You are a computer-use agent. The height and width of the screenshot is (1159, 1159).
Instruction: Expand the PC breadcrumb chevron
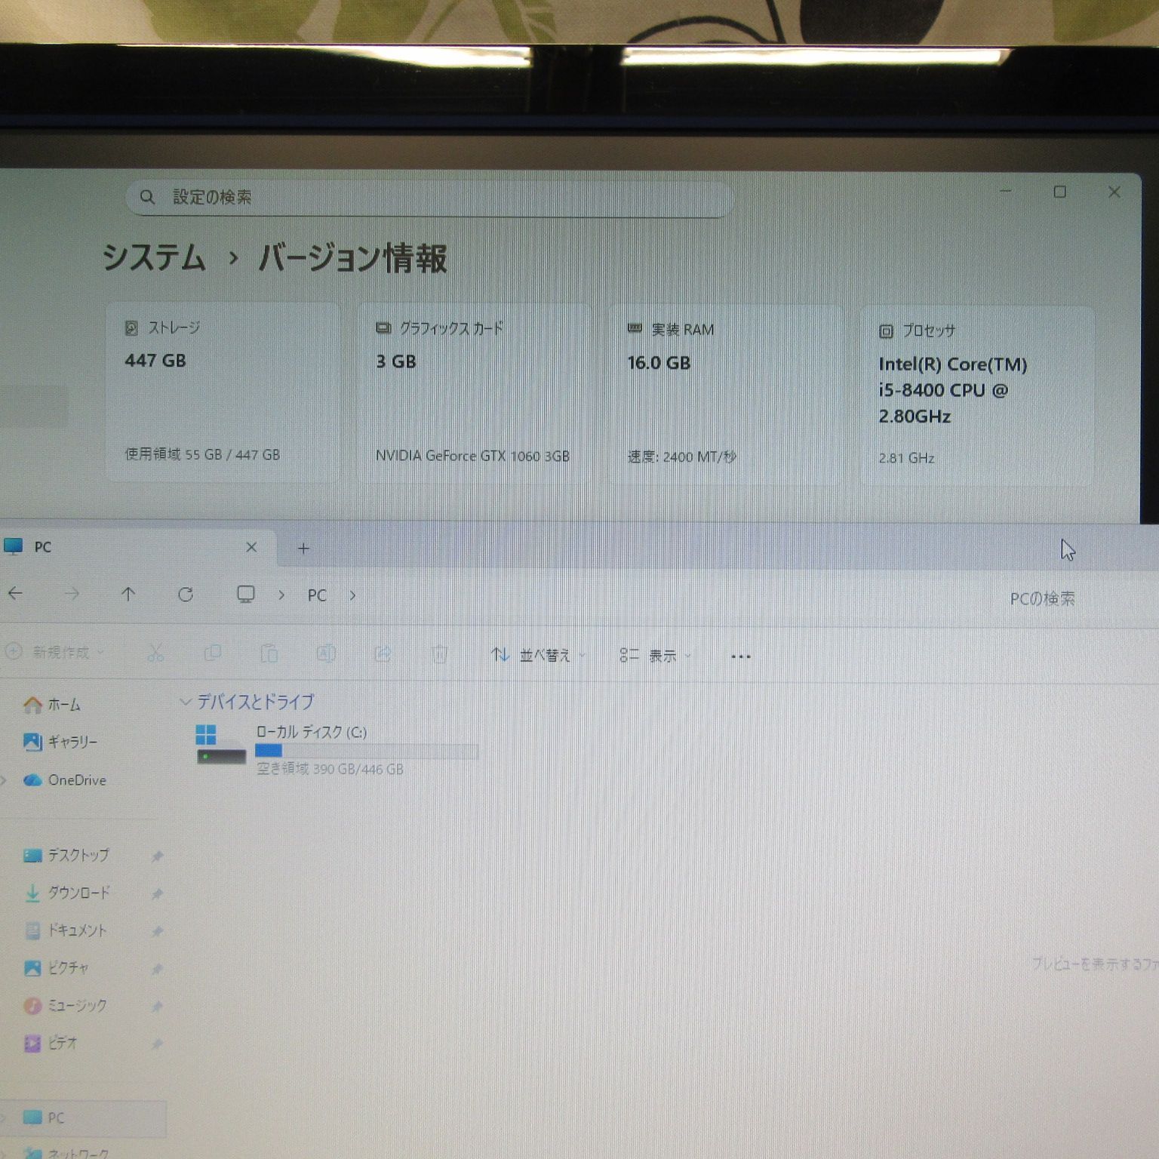point(352,595)
